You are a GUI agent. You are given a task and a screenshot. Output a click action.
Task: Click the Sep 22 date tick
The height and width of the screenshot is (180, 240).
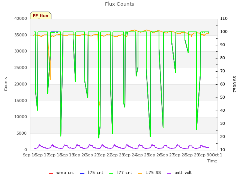pyautogui.click(x=105, y=155)
